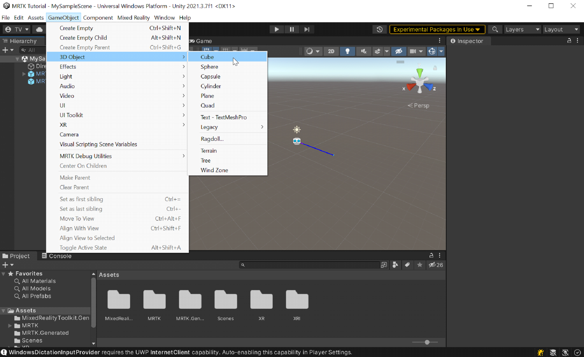Open the Mixed Reality menu item
584x357 pixels.
pos(133,18)
